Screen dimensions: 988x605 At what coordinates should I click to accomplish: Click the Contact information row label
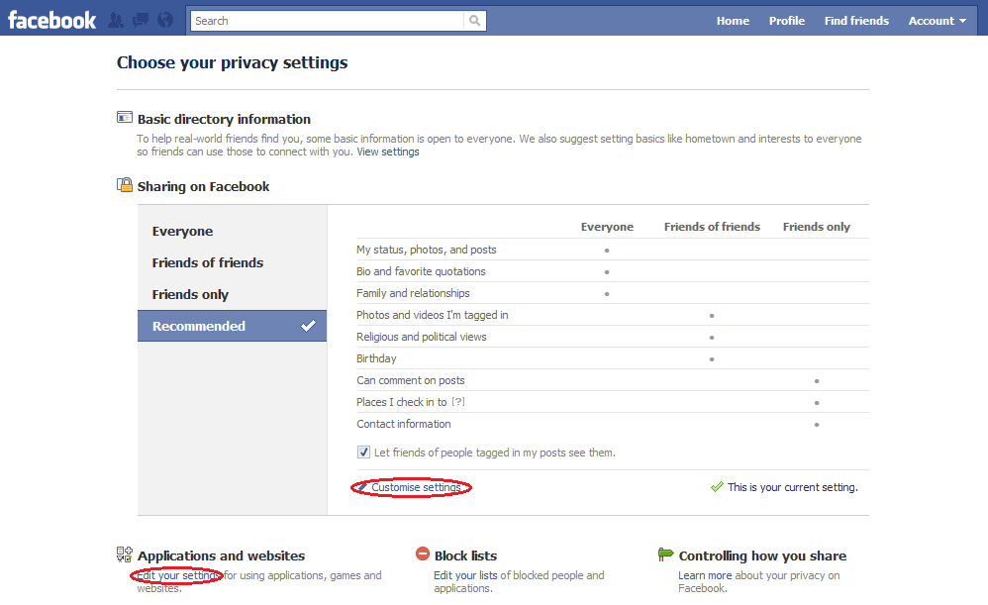[x=403, y=424]
